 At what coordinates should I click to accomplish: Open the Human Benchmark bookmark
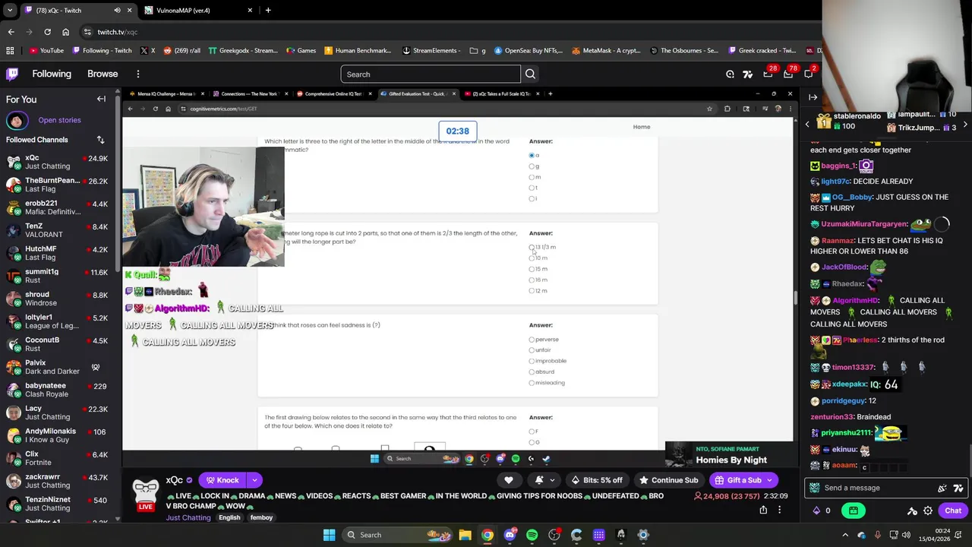pos(358,51)
